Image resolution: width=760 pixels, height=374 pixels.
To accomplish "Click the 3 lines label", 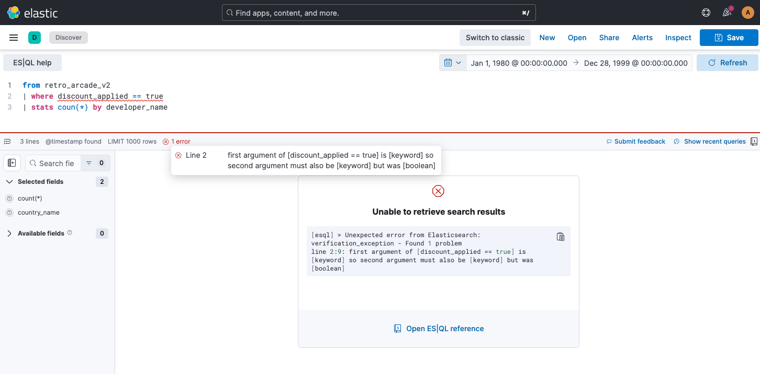I will click(29, 142).
